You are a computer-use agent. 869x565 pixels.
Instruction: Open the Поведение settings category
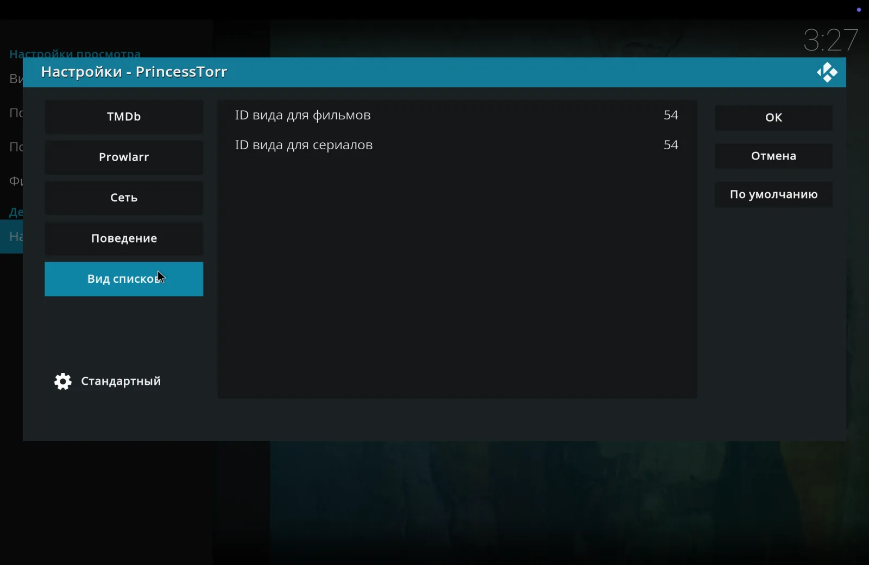point(124,239)
